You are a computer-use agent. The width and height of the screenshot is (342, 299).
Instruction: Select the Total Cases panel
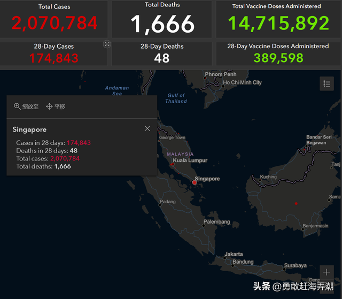pos(54,19)
